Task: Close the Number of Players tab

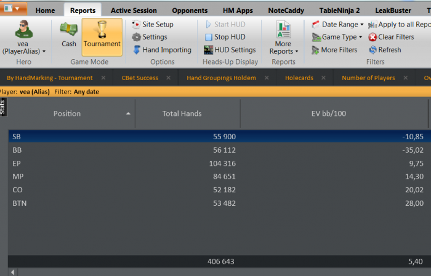Action: [405, 78]
